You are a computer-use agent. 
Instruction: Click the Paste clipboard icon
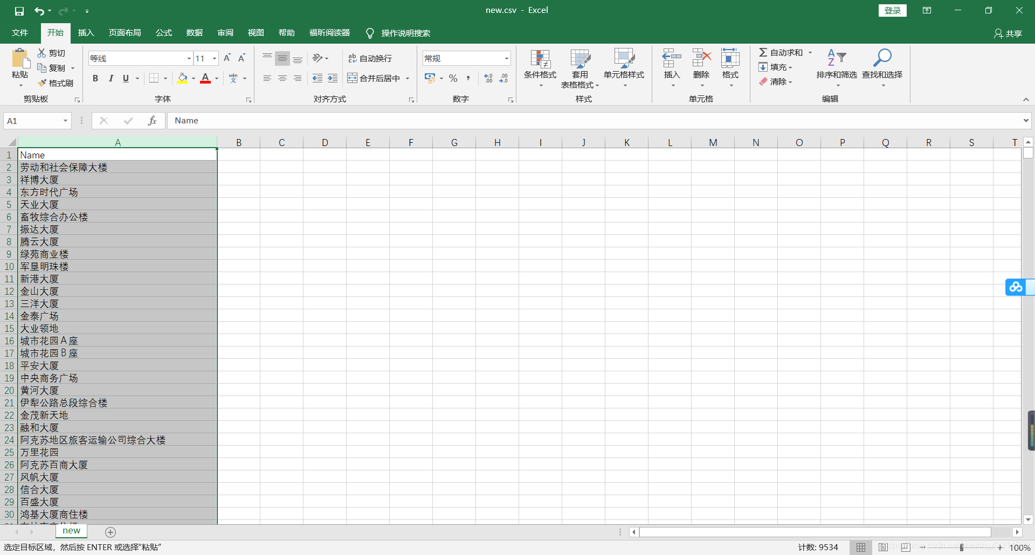tap(20, 58)
